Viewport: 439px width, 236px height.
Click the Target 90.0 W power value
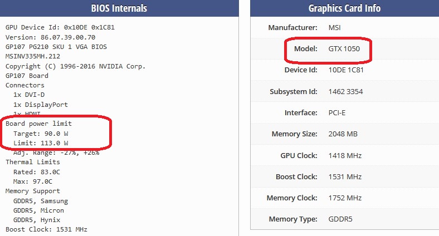point(41,134)
